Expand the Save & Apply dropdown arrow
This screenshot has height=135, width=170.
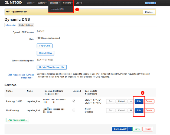130,129
